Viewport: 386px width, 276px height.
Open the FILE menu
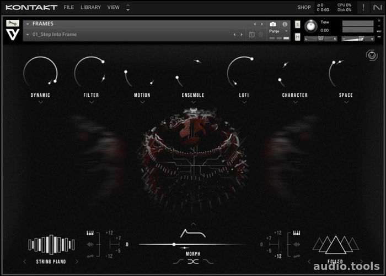(69, 7)
